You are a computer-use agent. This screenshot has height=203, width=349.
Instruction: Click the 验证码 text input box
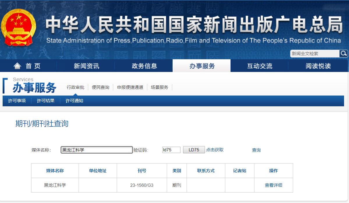click(x=171, y=150)
